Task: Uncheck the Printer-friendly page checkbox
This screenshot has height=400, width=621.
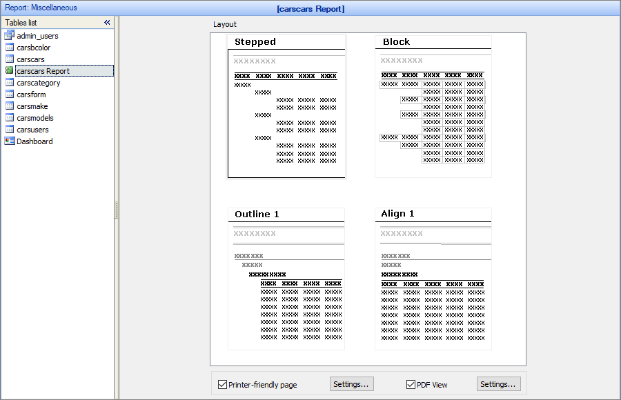Action: pos(222,384)
